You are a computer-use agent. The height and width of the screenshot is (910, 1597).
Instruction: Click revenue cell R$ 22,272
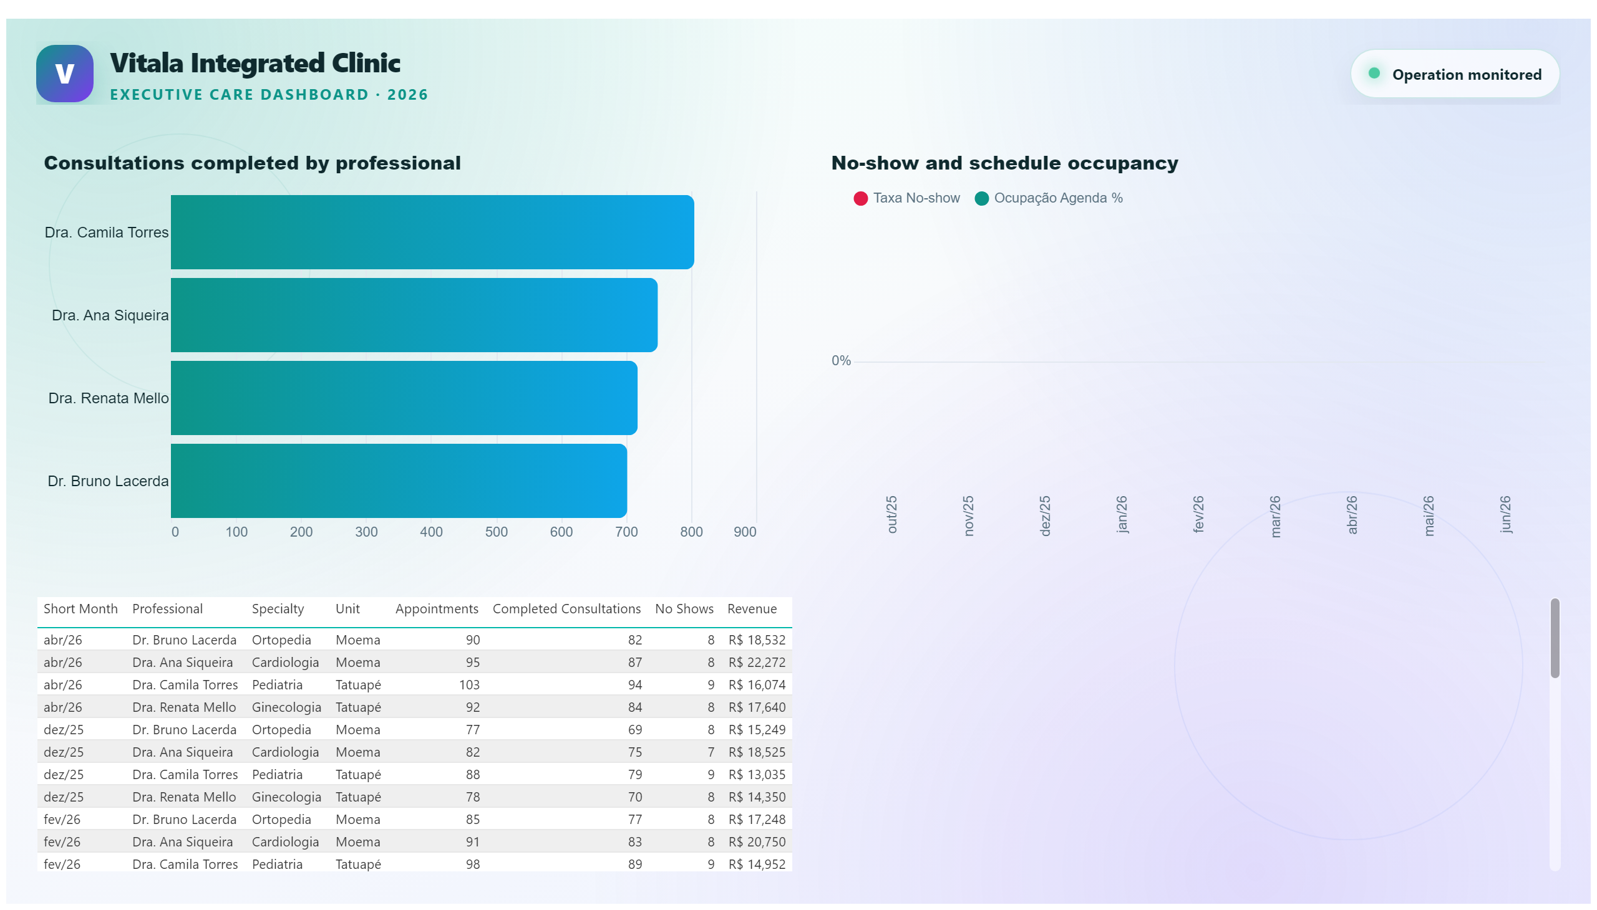click(x=757, y=663)
